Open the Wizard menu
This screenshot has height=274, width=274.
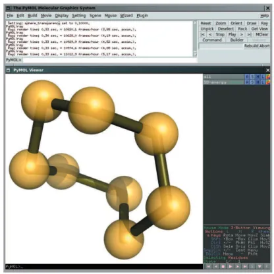click(x=126, y=16)
